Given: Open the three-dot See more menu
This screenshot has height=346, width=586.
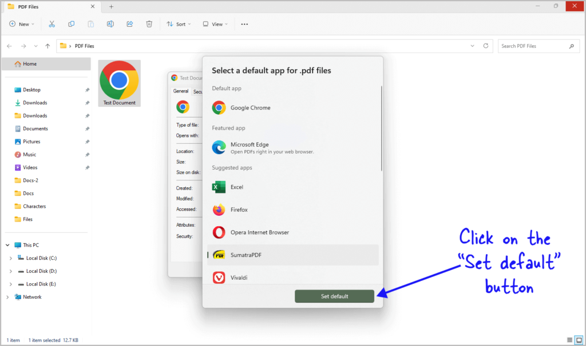Looking at the screenshot, I should tap(244, 24).
